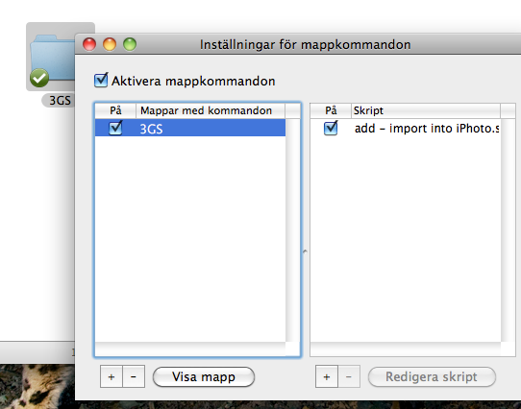Image resolution: width=521 pixels, height=409 pixels.
Task: Add a folder with the left plus button
Action: [112, 376]
